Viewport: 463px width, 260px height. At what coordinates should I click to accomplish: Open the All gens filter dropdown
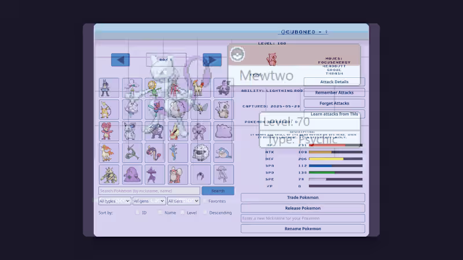[149, 201]
